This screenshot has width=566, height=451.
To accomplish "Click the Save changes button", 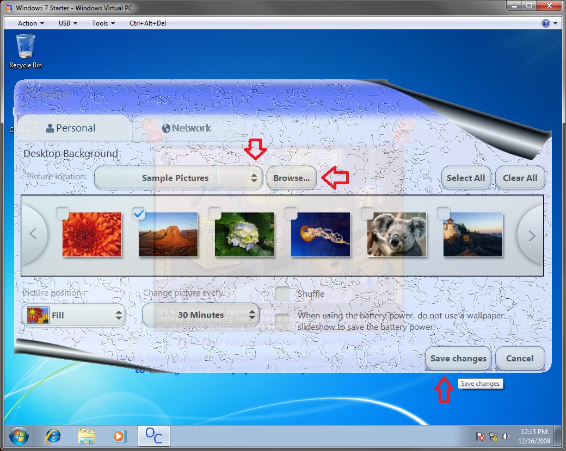I will tap(458, 358).
